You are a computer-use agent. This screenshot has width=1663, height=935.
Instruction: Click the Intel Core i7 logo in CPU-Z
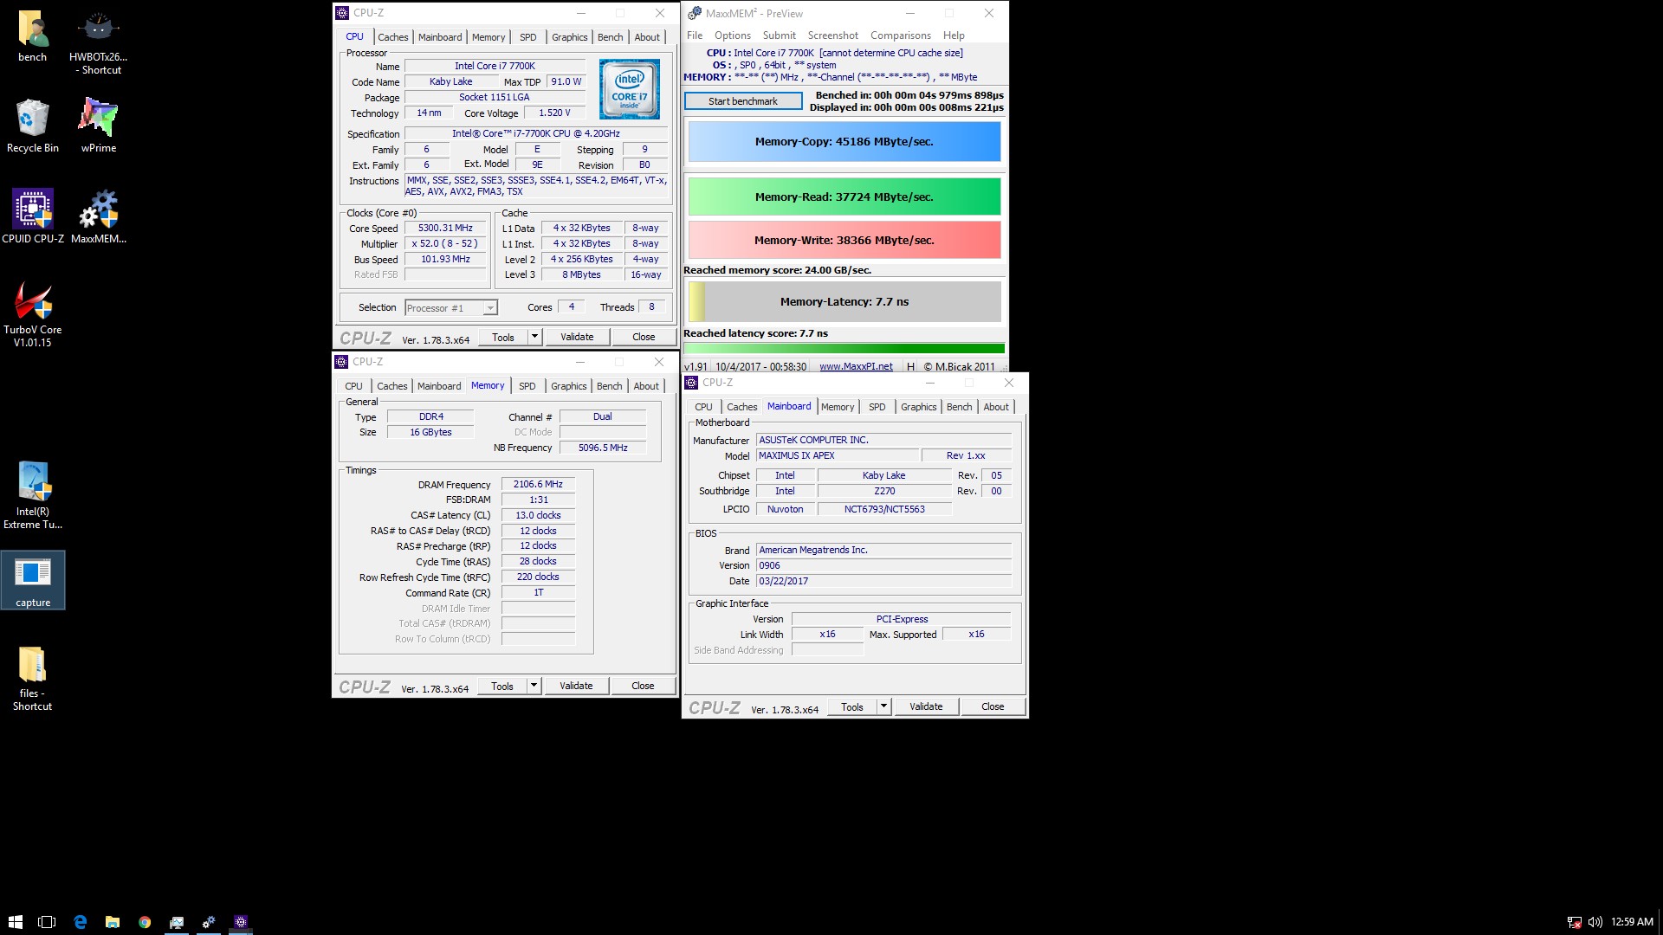point(630,89)
